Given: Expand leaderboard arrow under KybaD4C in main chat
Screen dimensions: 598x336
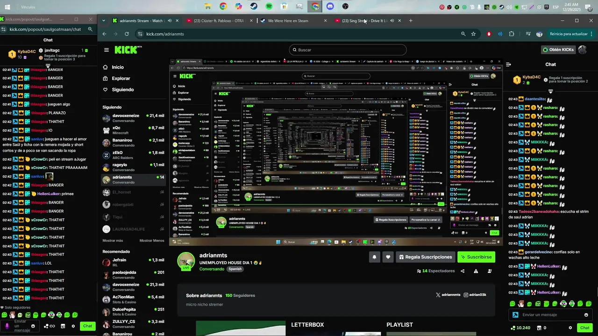Looking at the screenshot, I should pyautogui.click(x=550, y=91).
